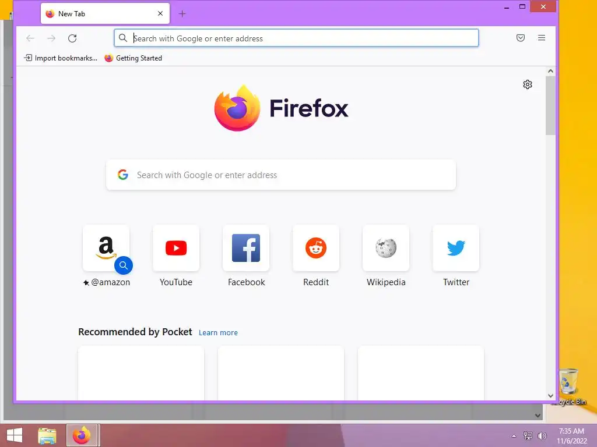Image resolution: width=597 pixels, height=447 pixels.
Task: Select the New Tab tab
Action: (105, 14)
